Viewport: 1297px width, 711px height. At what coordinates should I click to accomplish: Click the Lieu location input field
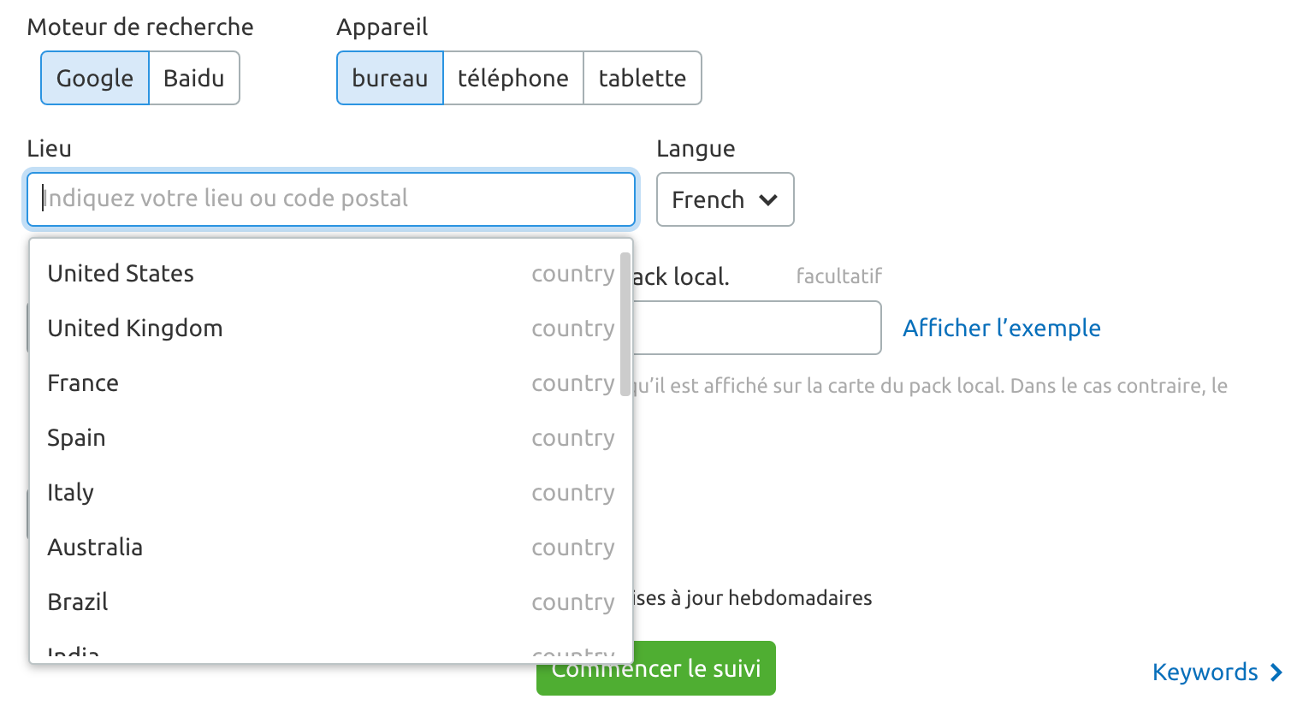click(330, 199)
